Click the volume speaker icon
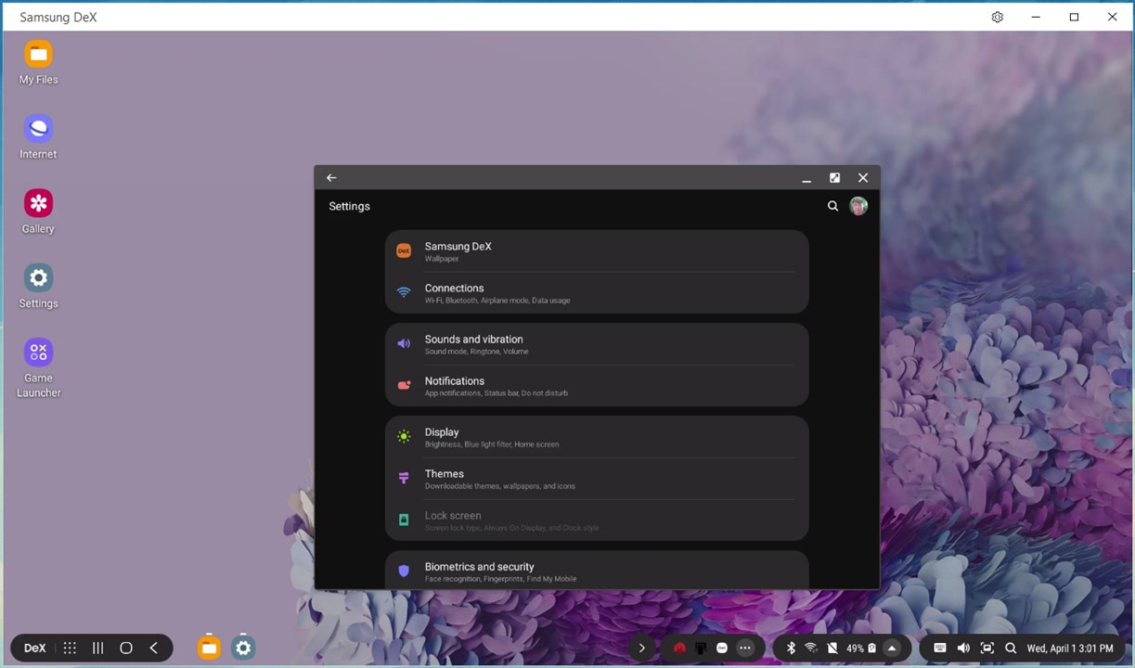The image size is (1135, 668). click(x=963, y=649)
